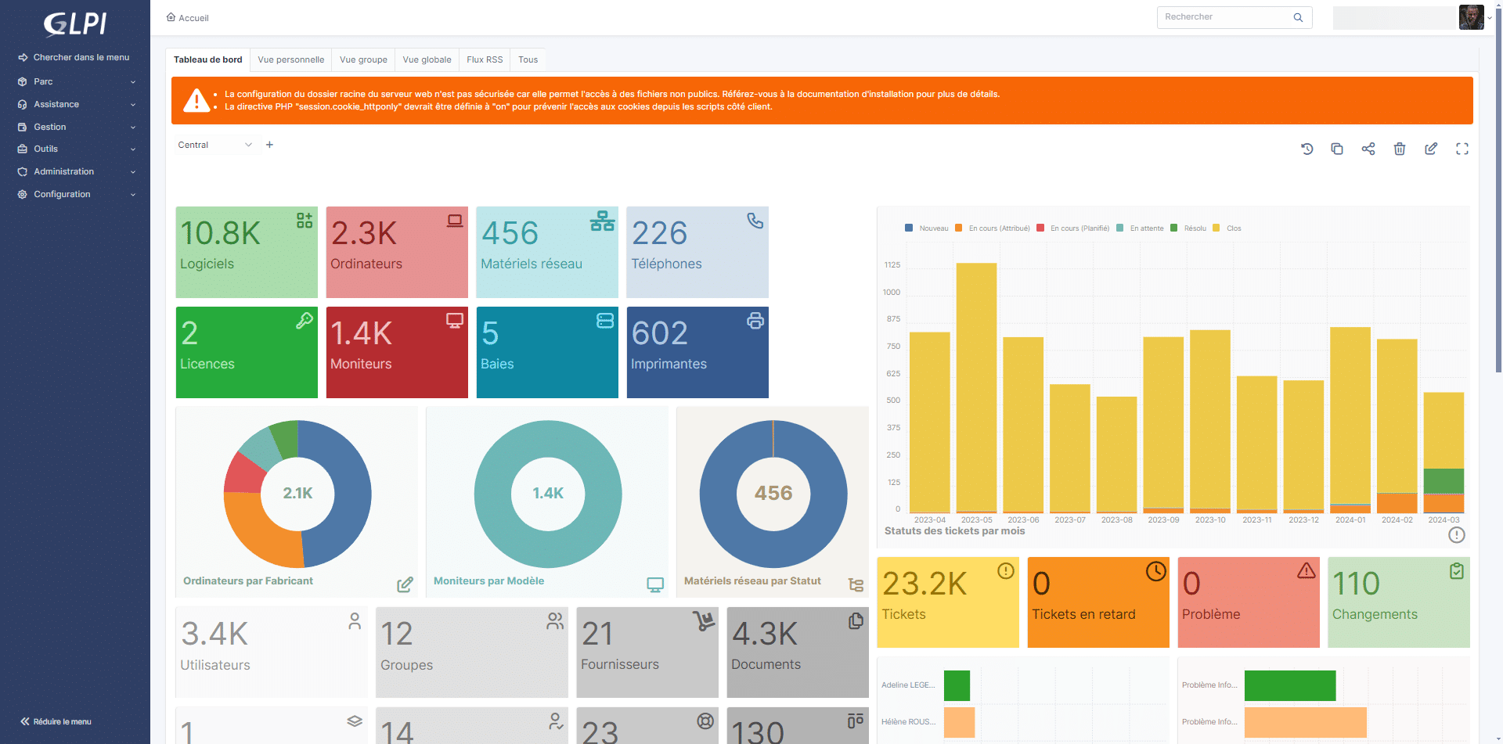Toggle fullscreen mode for the dashboard
The width and height of the screenshot is (1503, 744).
pyautogui.click(x=1462, y=149)
